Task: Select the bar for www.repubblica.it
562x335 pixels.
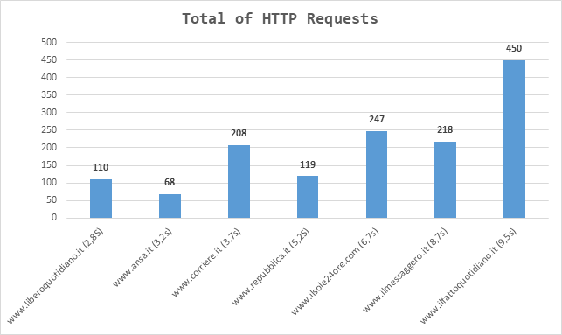Action: click(x=308, y=197)
